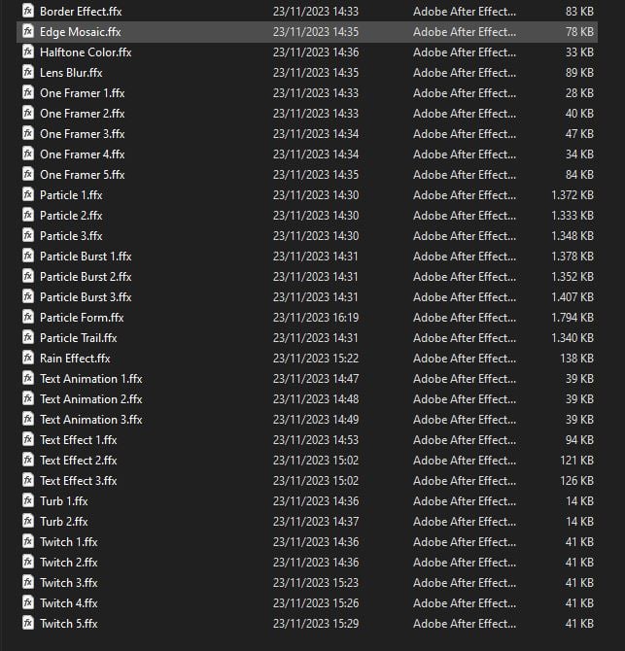Select the file name Particle Form.ffx

82,318
